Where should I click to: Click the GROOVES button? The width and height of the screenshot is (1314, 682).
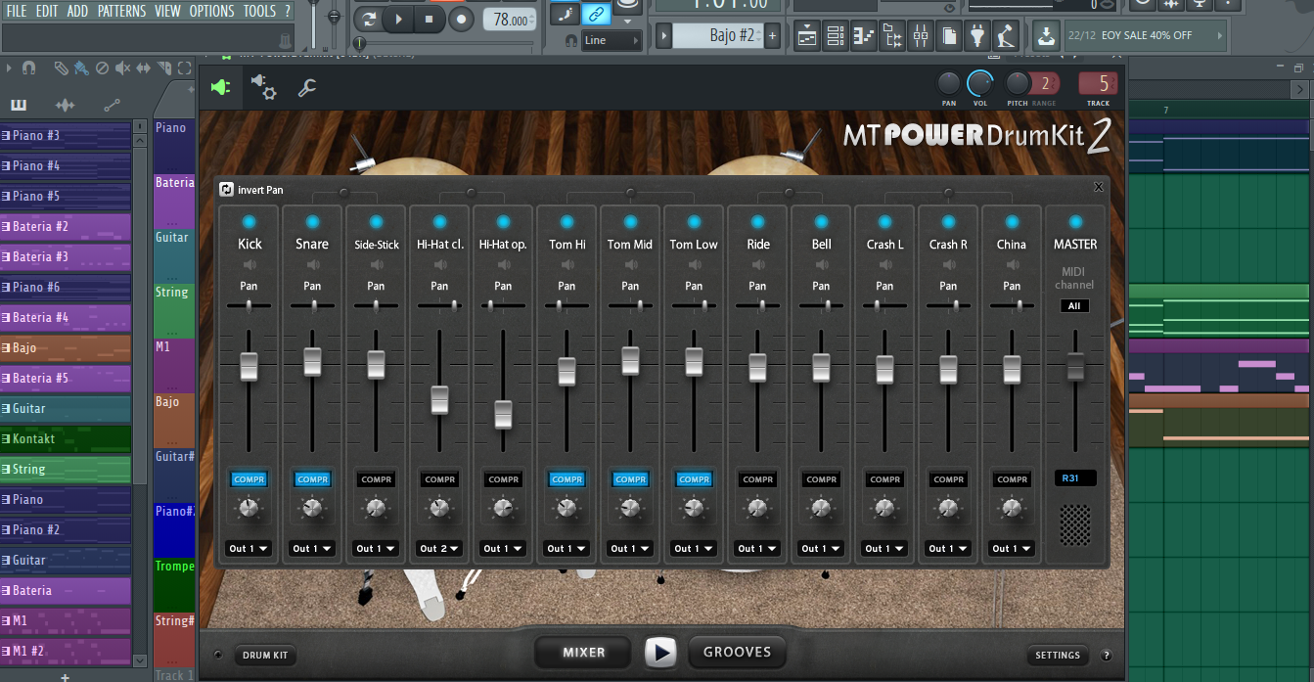tap(737, 653)
